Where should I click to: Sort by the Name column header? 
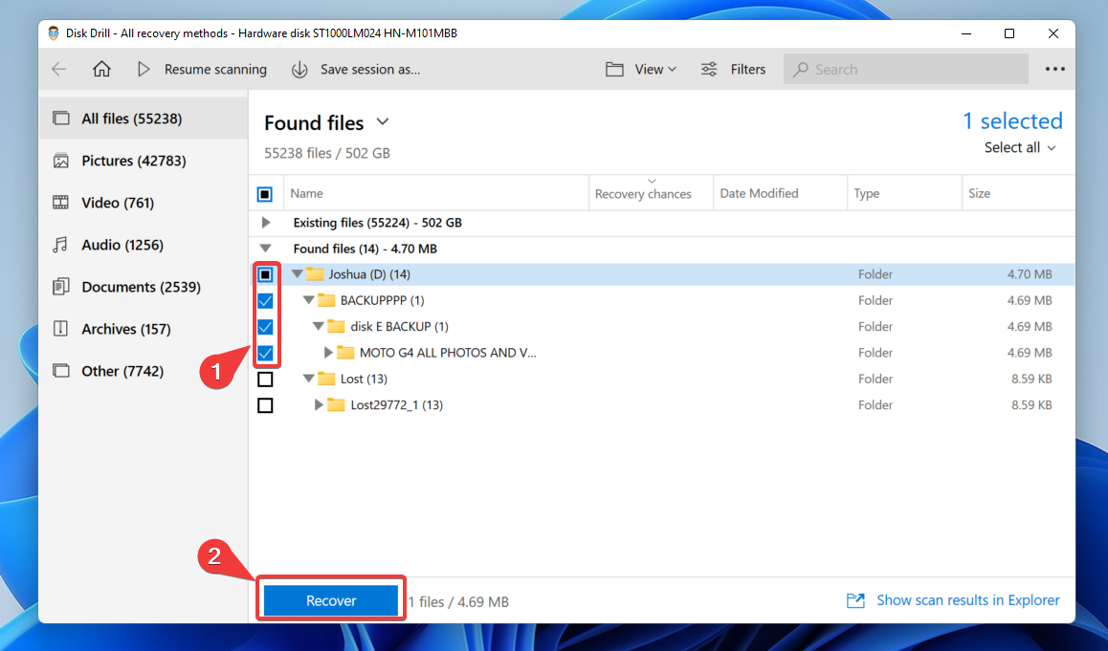436,193
